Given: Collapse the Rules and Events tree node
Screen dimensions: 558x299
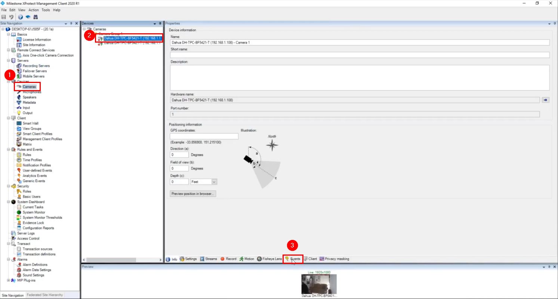Looking at the screenshot, I should [x=8, y=149].
